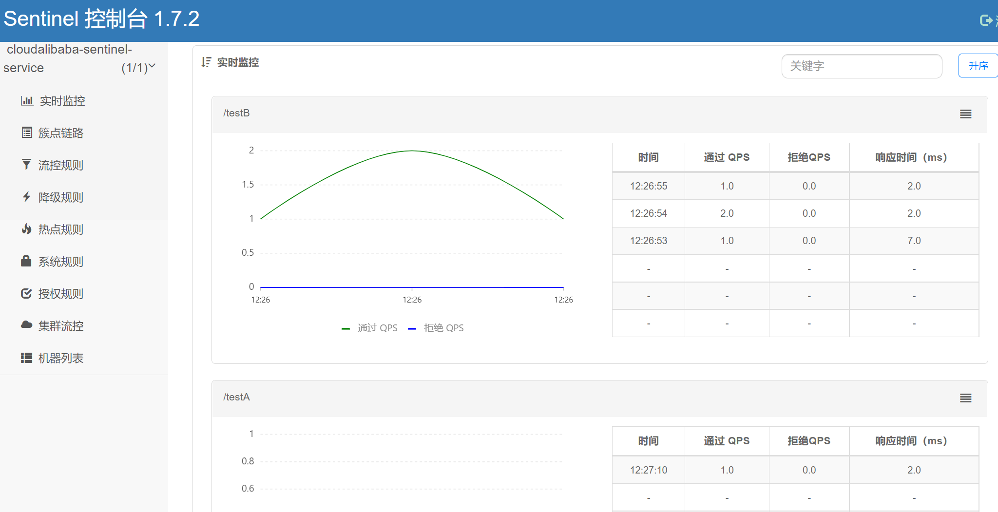The width and height of the screenshot is (998, 512).
Task: Click the 升序 sort button
Action: (978, 66)
